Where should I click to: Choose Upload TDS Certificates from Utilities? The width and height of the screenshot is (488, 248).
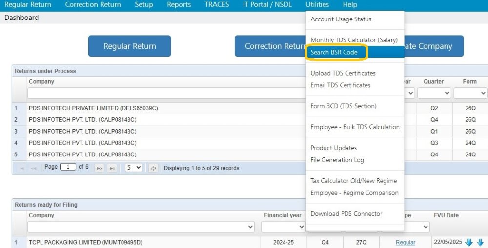point(343,73)
